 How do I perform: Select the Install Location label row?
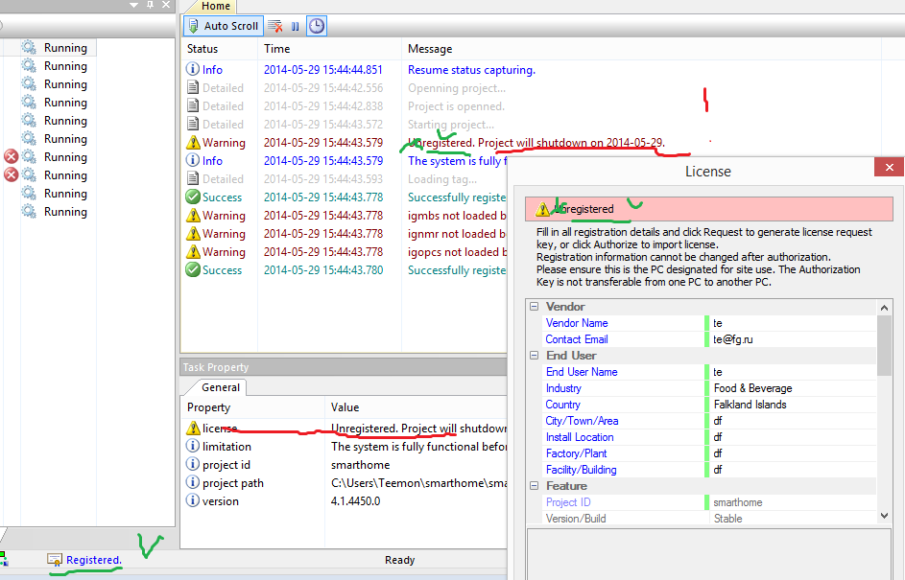[580, 437]
